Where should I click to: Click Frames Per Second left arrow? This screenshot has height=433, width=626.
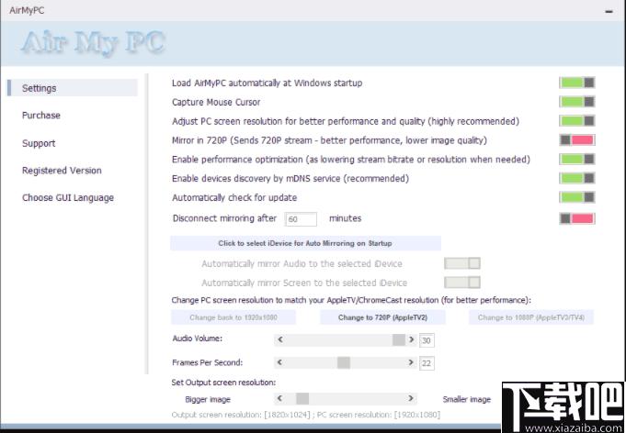click(280, 362)
